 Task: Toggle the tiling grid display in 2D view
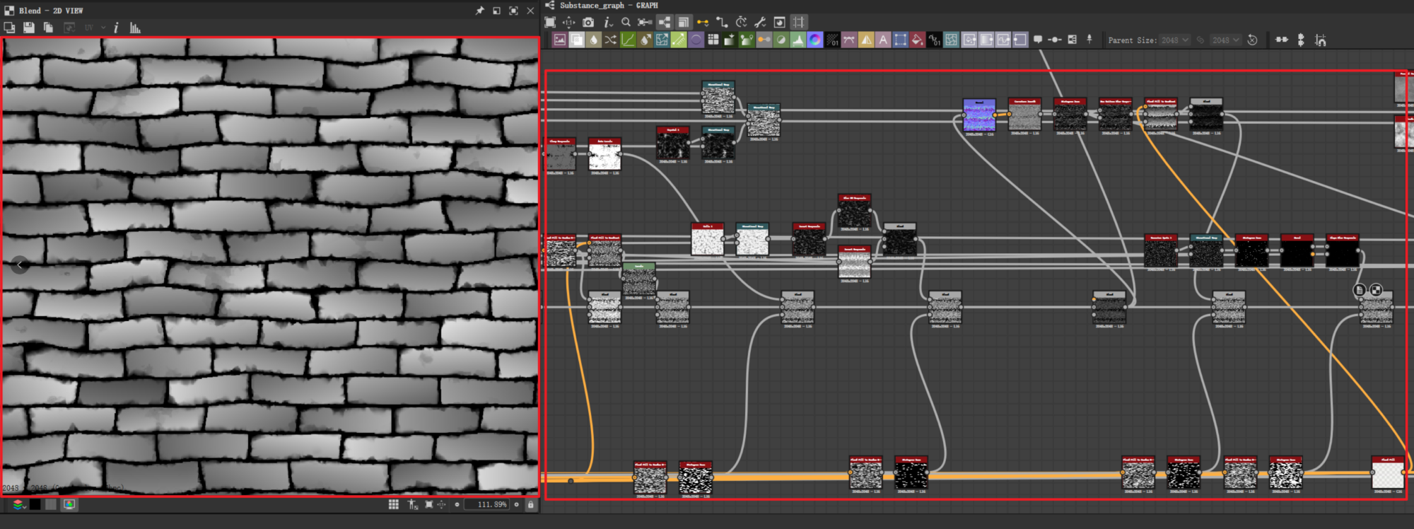click(x=394, y=504)
